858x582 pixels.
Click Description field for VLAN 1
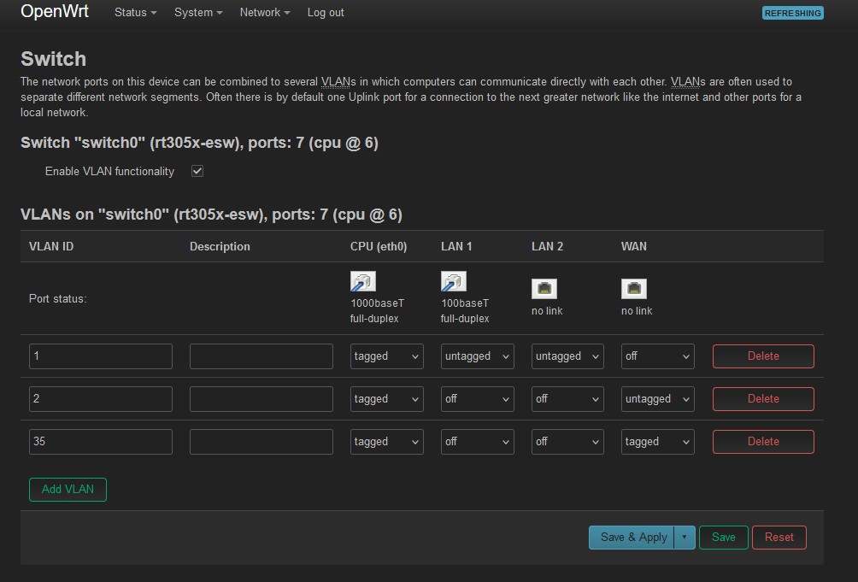(x=261, y=356)
